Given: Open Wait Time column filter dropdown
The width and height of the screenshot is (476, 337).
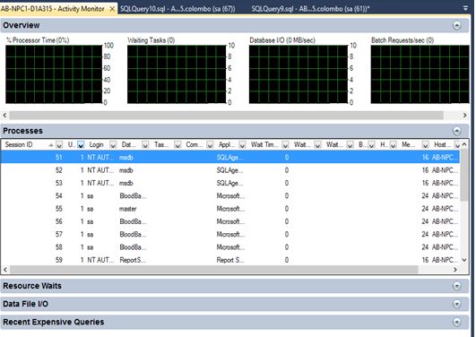Looking at the screenshot, I should [285, 145].
